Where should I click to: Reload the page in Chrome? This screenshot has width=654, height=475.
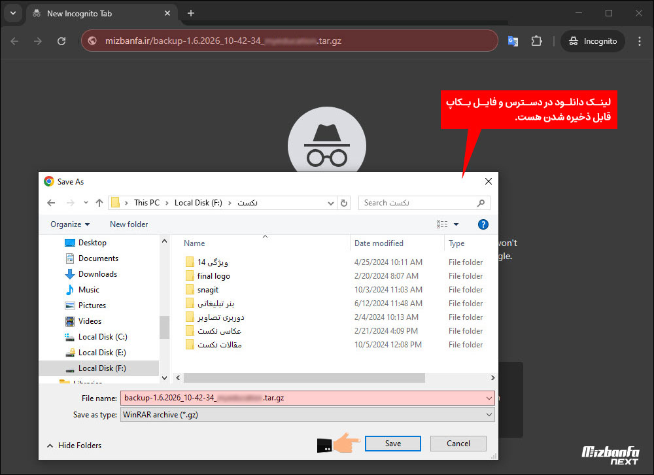click(61, 41)
